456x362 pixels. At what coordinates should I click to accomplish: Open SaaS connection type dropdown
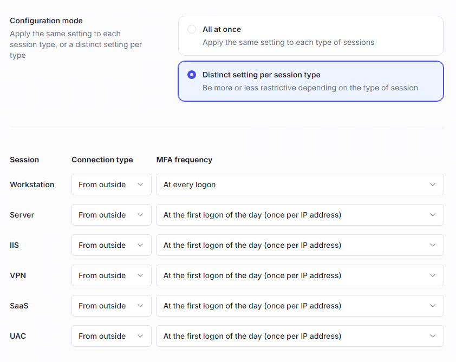[111, 306]
